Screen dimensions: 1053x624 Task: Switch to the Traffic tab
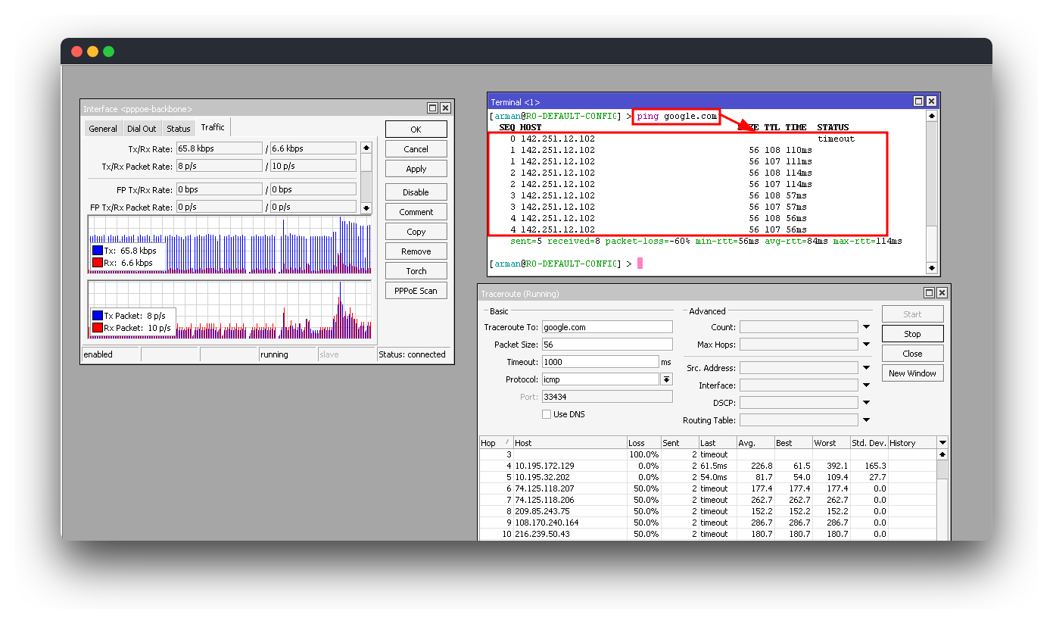point(213,127)
